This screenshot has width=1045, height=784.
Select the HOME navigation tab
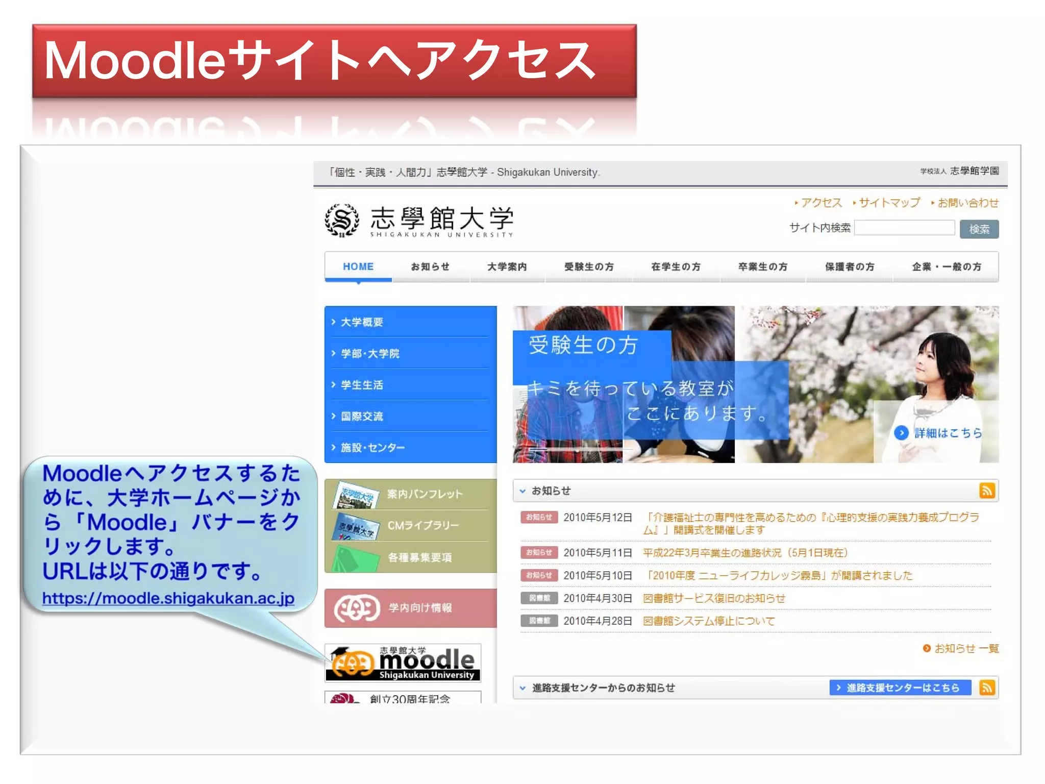point(358,266)
